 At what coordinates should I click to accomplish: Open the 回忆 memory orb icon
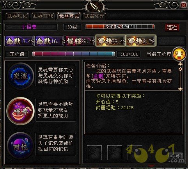(x=21, y=146)
